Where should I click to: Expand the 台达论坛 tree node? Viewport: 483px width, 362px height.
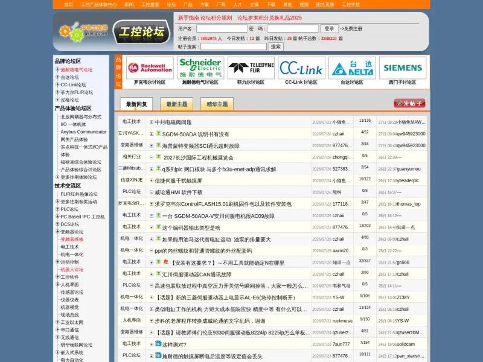coord(57,77)
